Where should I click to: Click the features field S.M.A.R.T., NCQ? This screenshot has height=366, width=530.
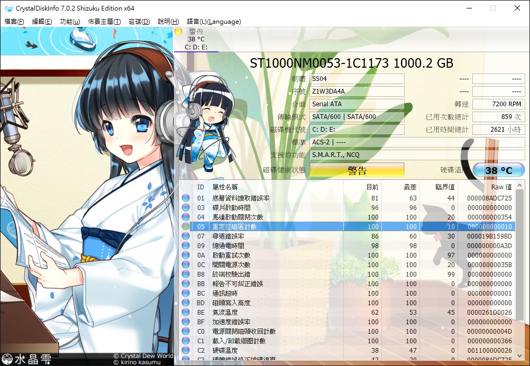(417, 155)
